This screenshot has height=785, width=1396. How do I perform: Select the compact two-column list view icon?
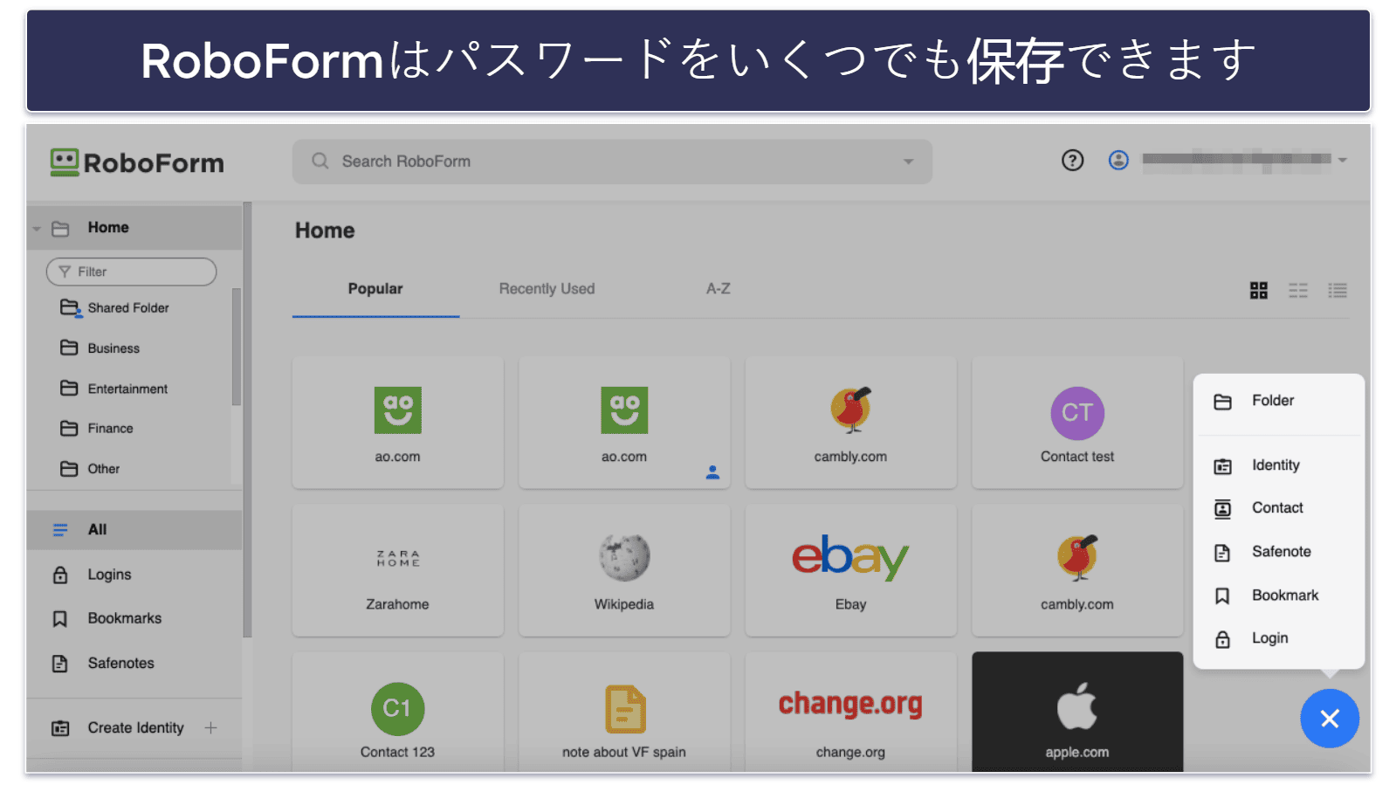point(1298,291)
